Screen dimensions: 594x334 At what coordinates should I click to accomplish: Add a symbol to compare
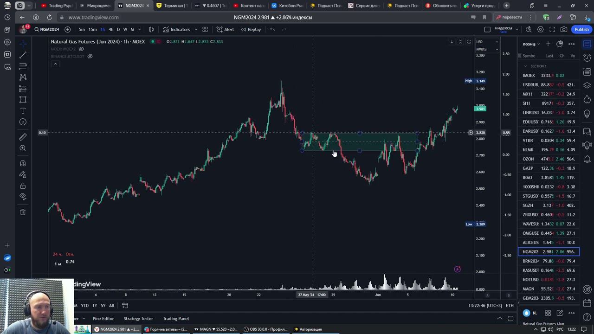pyautogui.click(x=67, y=29)
